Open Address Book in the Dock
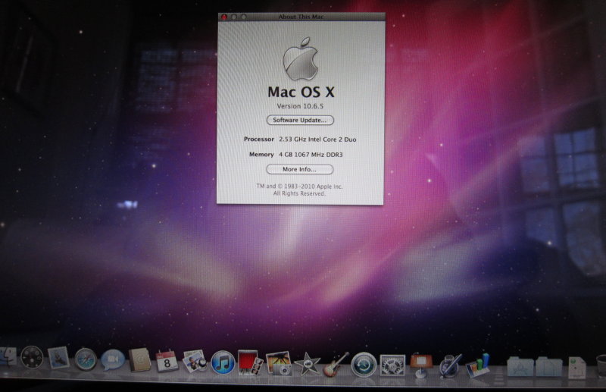 (139, 360)
